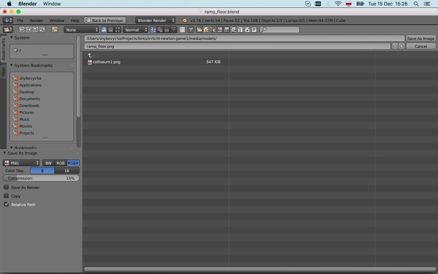Enable the Save As Render checkbox
438x274 pixels.
[6, 187]
